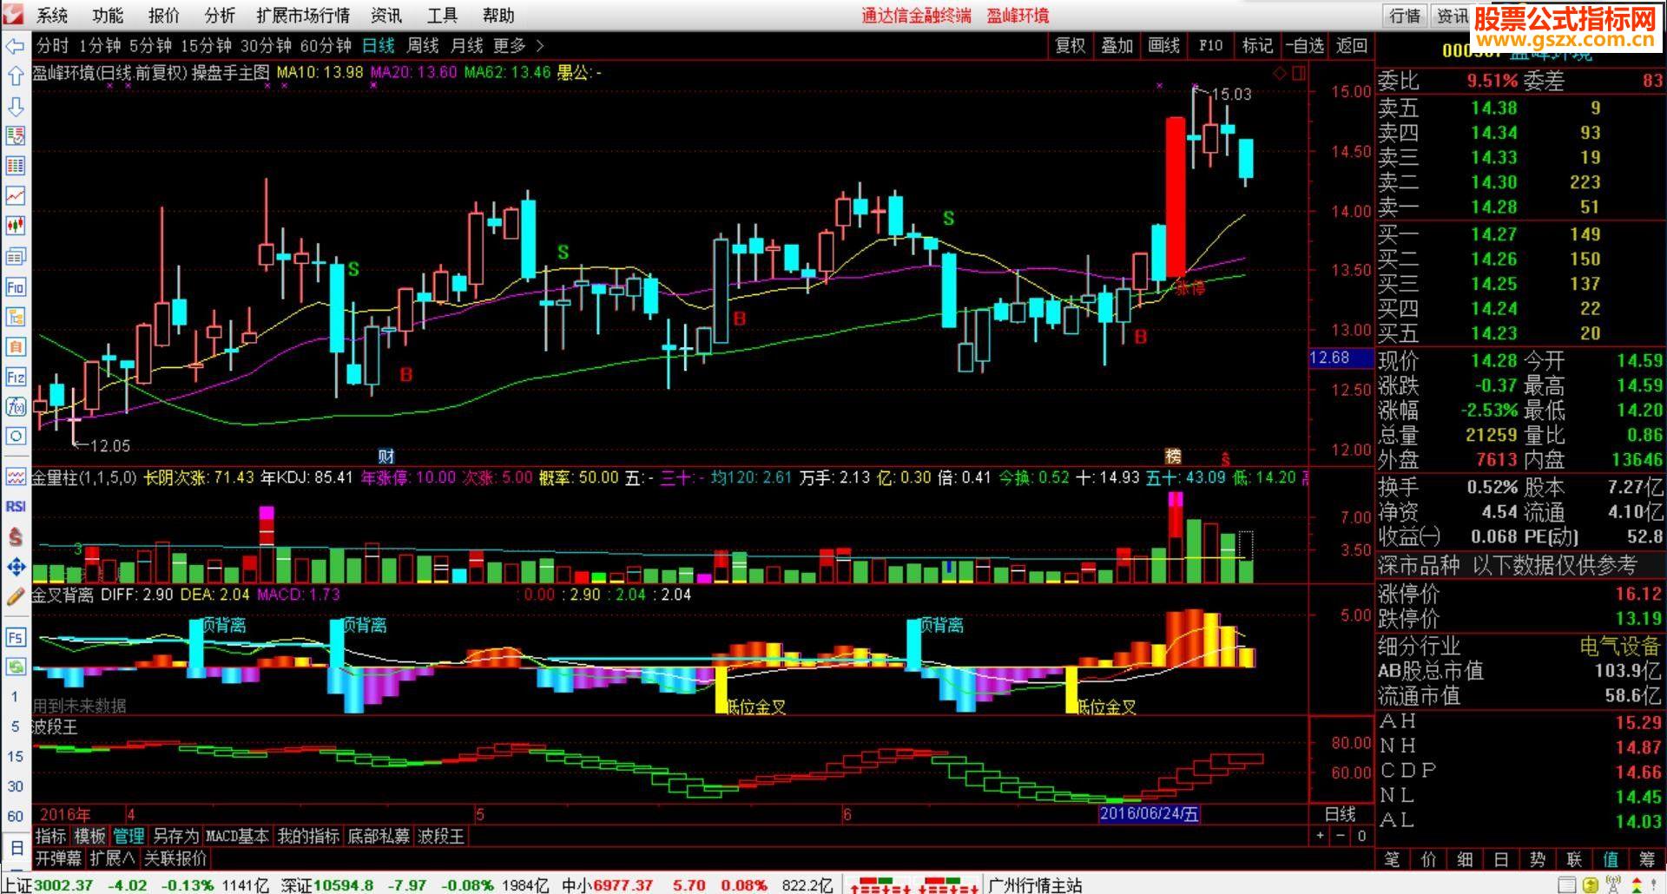Switch to 分时 intraday chart period

52,46
